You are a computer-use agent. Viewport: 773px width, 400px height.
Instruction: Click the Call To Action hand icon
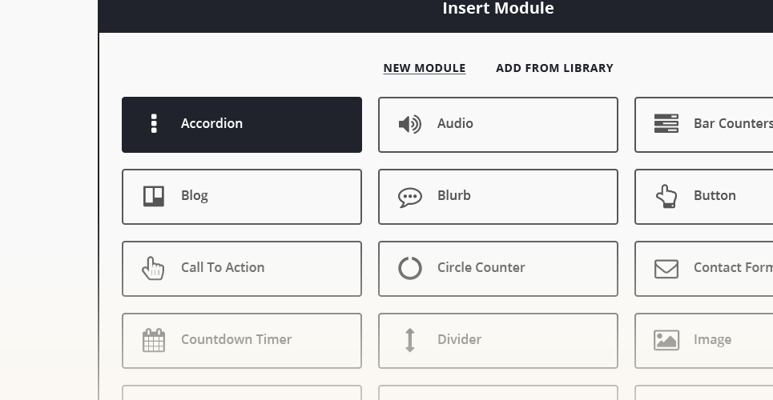coord(153,268)
